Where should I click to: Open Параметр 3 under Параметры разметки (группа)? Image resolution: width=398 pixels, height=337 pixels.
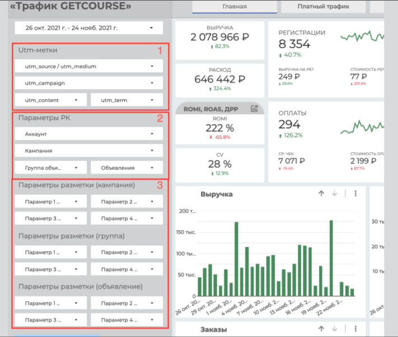pyautogui.click(x=51, y=269)
